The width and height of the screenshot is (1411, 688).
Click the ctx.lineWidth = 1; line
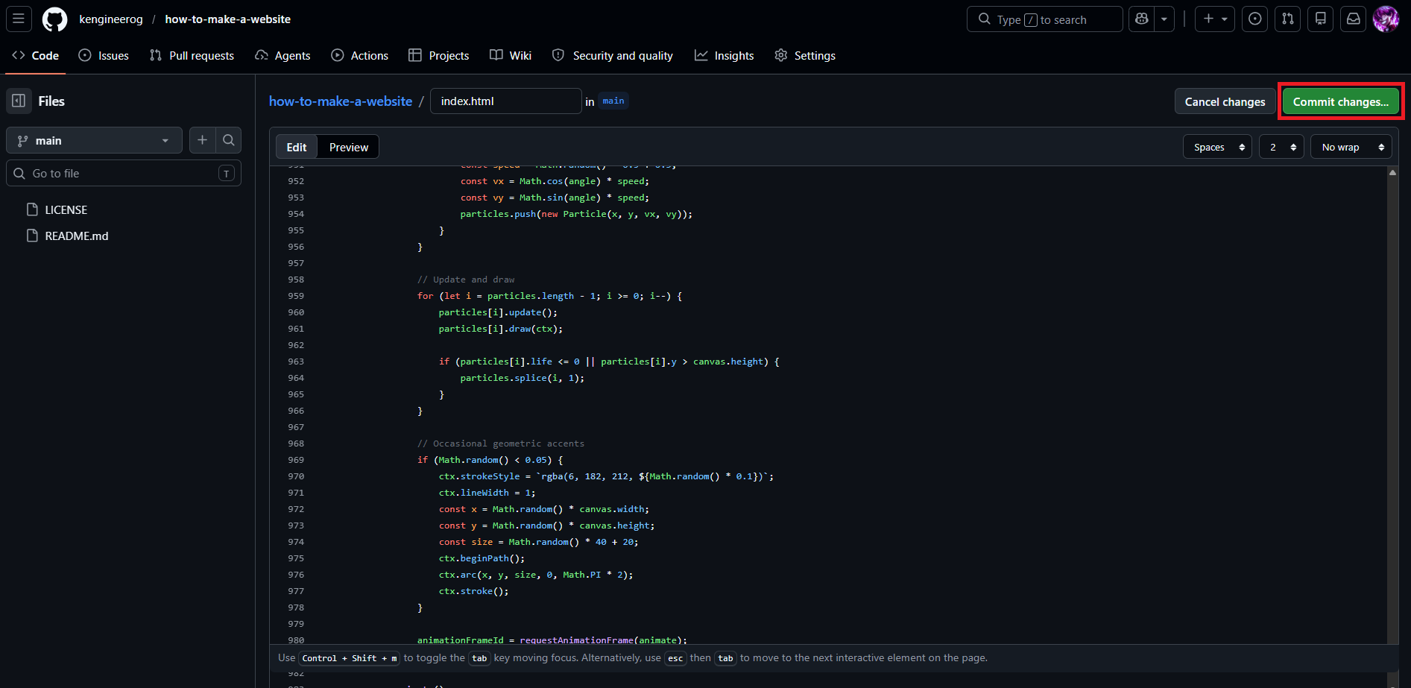pos(487,493)
